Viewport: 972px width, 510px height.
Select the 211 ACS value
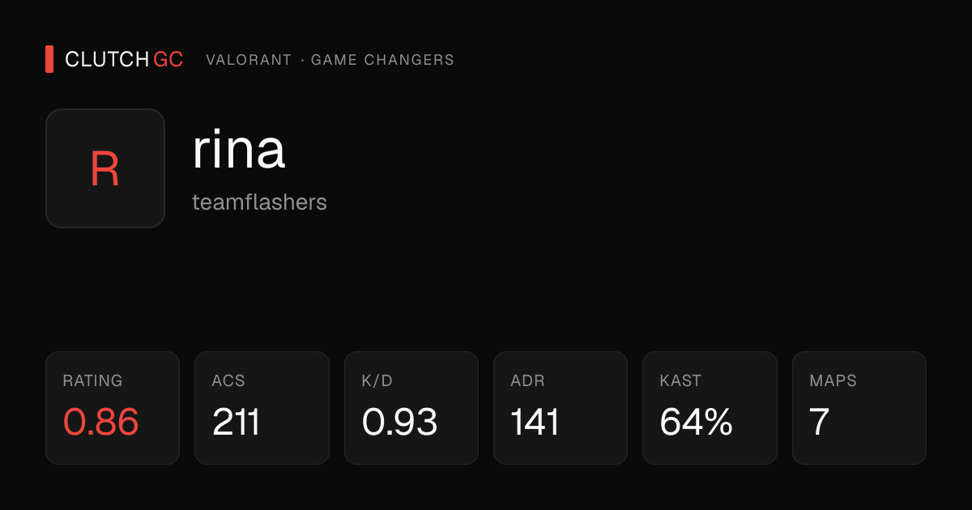(236, 422)
